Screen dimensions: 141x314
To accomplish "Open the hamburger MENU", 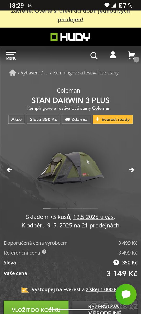I will (x=11, y=55).
